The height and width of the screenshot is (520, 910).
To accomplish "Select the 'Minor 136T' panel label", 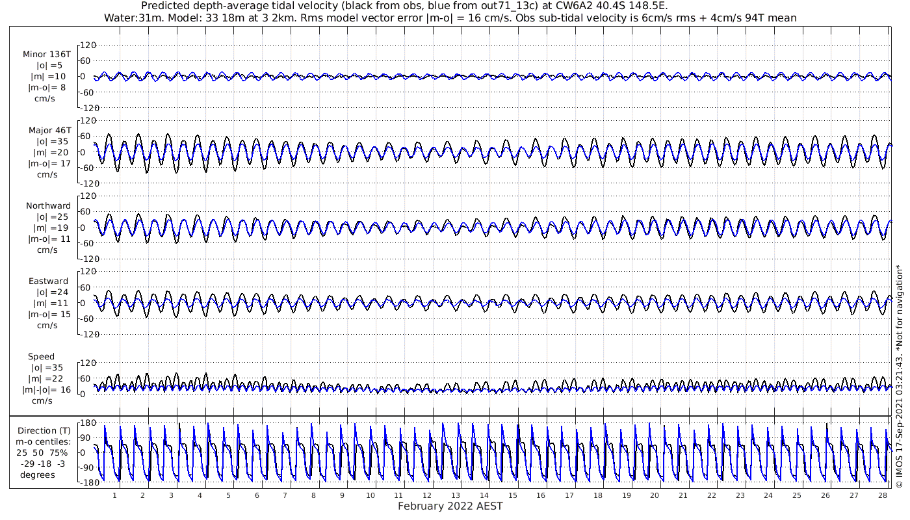I will point(47,55).
